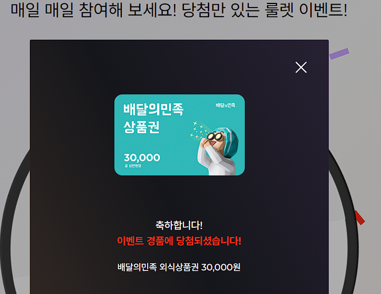The width and height of the screenshot is (381, 294).
Task: Click the yellow sparkle stars on the card
Action: click(x=198, y=130)
